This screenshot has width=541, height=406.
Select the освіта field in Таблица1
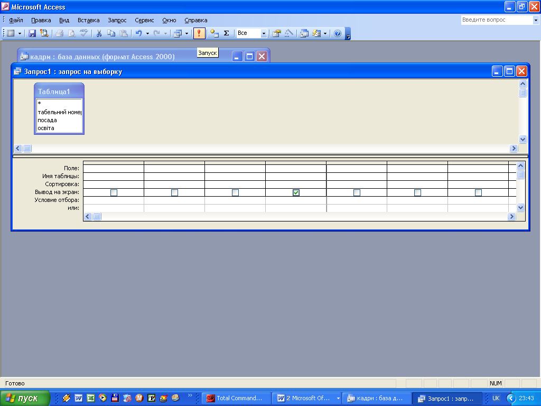point(59,128)
